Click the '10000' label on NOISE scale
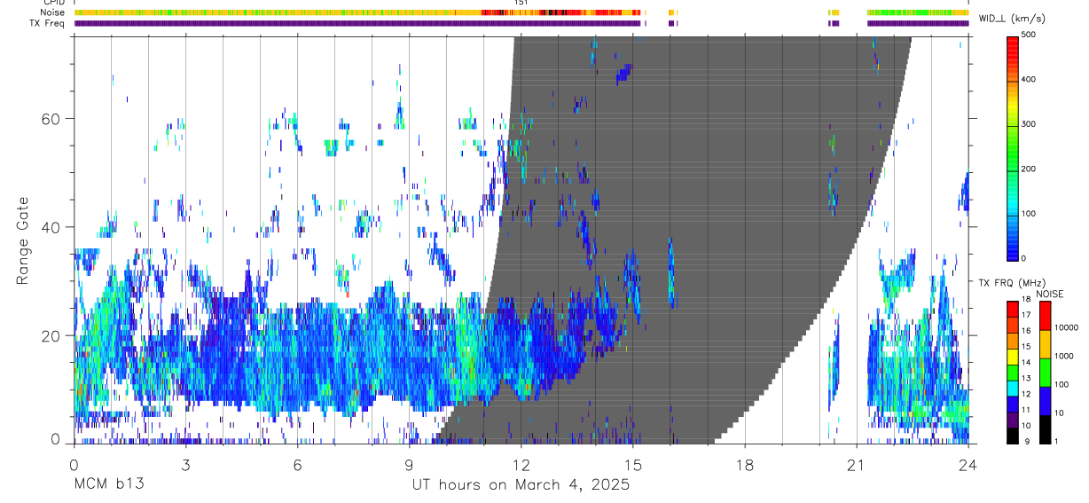Viewport: 1089px width, 503px height. [x=1068, y=328]
